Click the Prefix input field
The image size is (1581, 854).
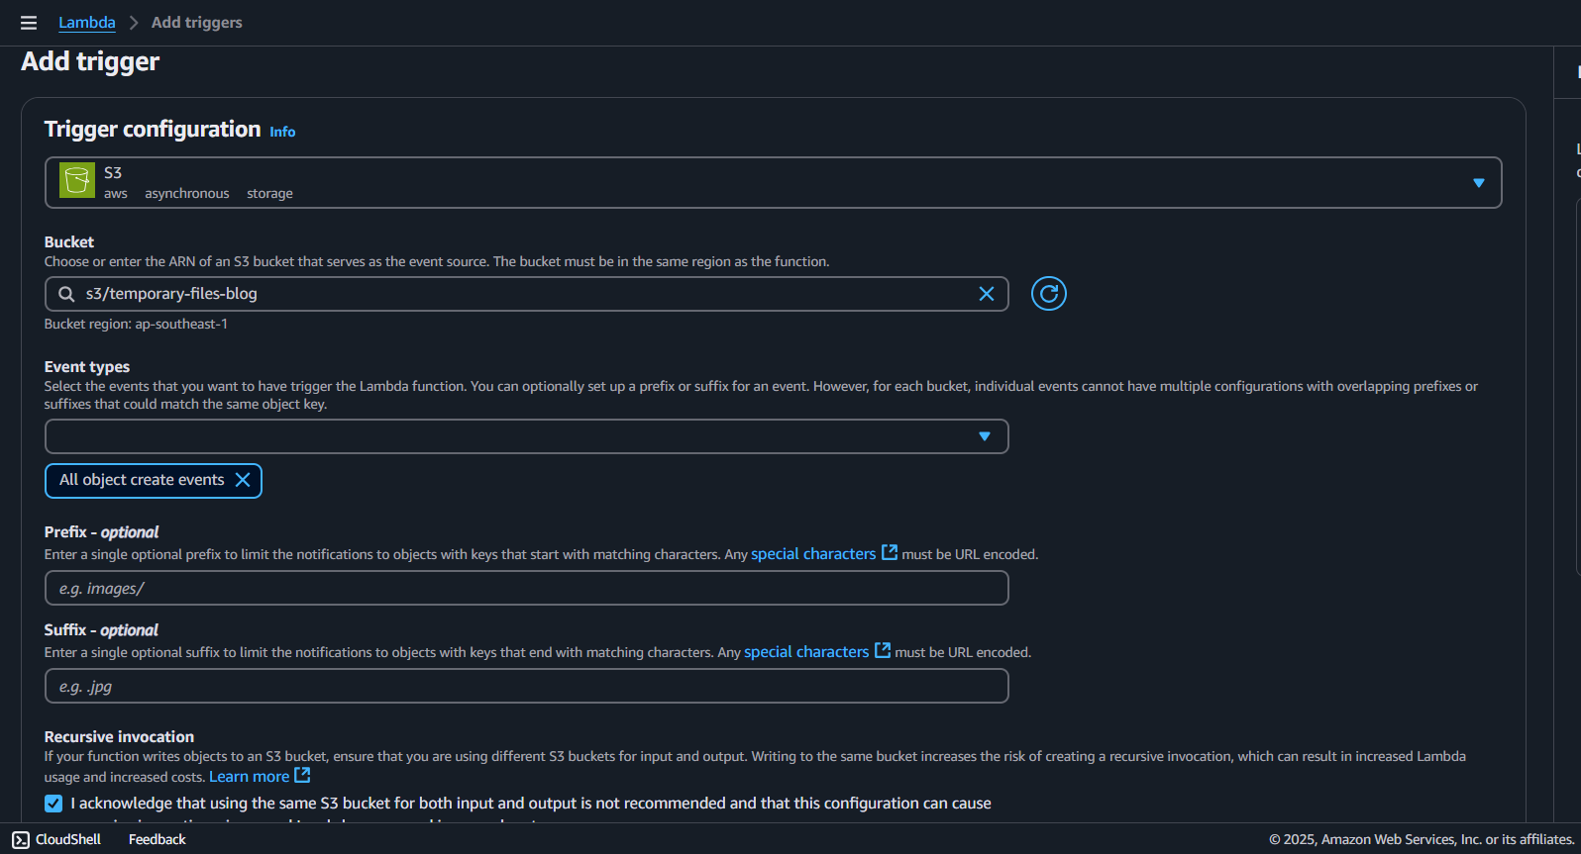tap(526, 588)
